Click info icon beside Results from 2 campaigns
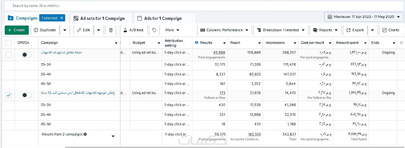Image resolution: width=405 pixels, height=148 pixels. (85, 134)
